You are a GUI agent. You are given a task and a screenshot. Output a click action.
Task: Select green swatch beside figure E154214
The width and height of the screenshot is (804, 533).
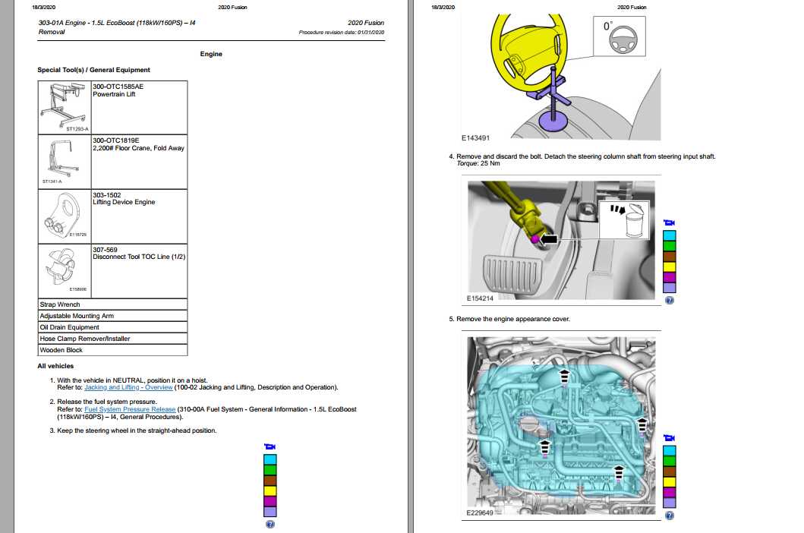click(670, 246)
